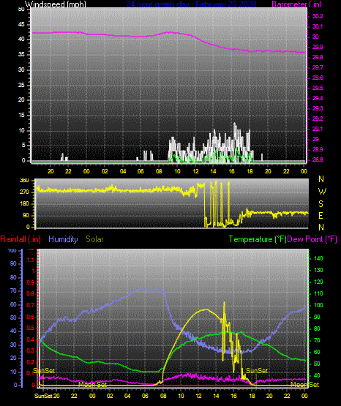Click the rainfall axis value '1.1'

pos(31,260)
